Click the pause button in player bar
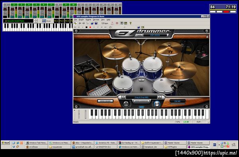This screenshot has height=157, width=239. pos(98,27)
